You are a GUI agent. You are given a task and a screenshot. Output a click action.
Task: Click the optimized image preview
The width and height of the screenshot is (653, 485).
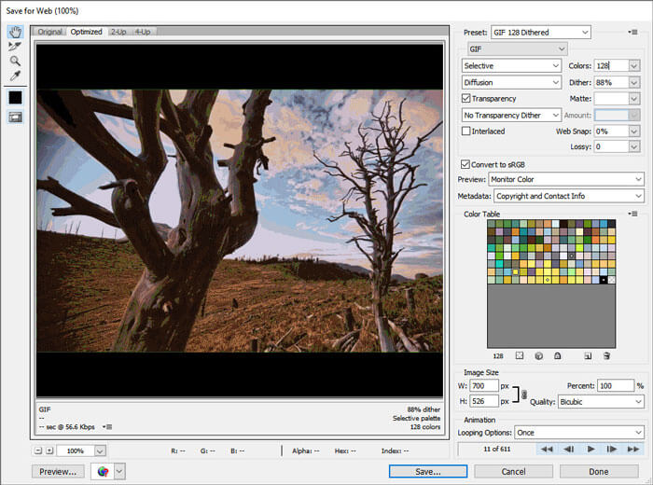240,221
